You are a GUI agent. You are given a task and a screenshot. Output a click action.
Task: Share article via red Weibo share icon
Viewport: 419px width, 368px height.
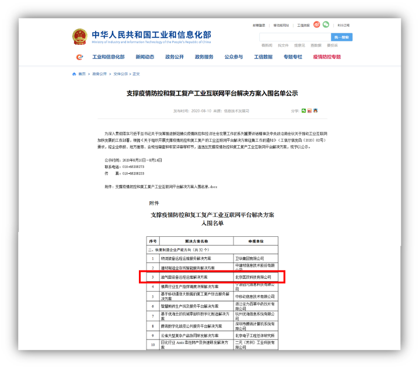pos(309,111)
